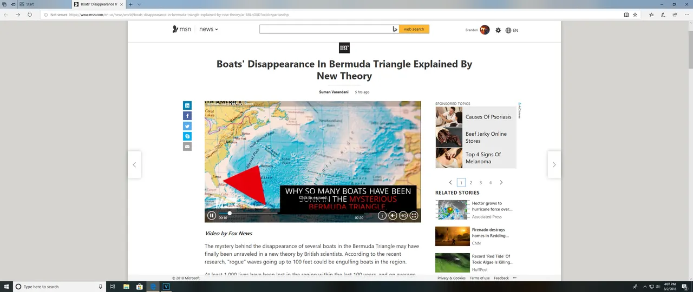This screenshot has height=292, width=693.
Task: Open Firenado destroys homes story thumbnail
Action: coord(453,236)
